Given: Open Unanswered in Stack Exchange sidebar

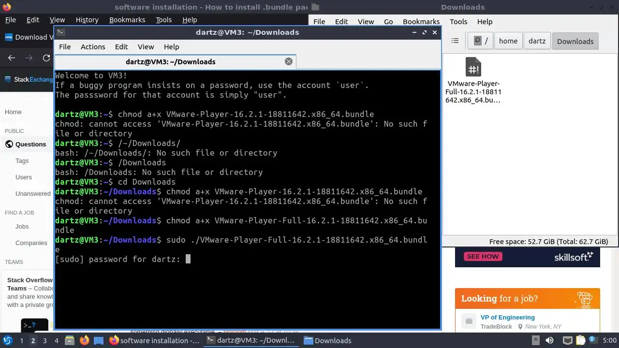Looking at the screenshot, I should [x=33, y=193].
